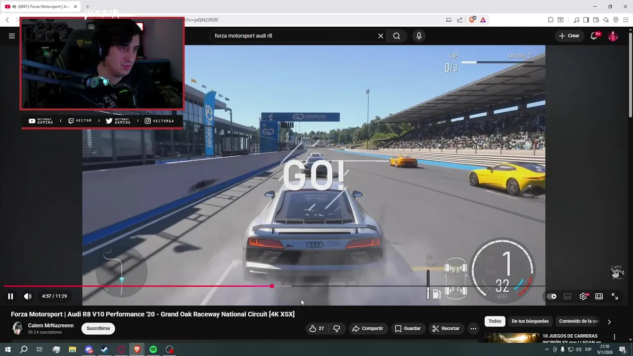Clear the YouTube search text with X
The width and height of the screenshot is (633, 356).
(x=381, y=36)
